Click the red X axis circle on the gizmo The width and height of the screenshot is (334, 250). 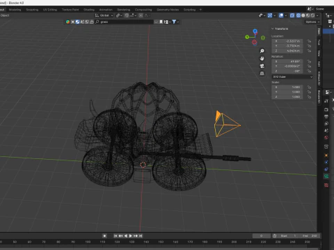pos(255,42)
